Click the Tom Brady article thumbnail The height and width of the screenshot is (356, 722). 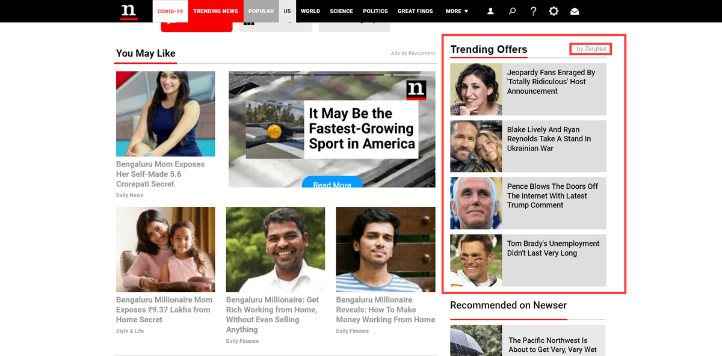[x=475, y=260]
